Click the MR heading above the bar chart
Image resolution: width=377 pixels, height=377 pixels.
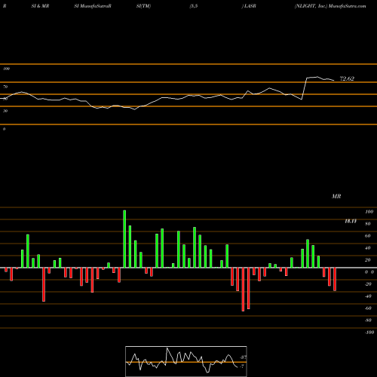tap(336, 196)
